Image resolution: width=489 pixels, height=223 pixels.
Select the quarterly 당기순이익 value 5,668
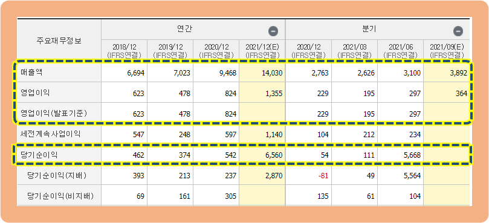[x=412, y=155]
